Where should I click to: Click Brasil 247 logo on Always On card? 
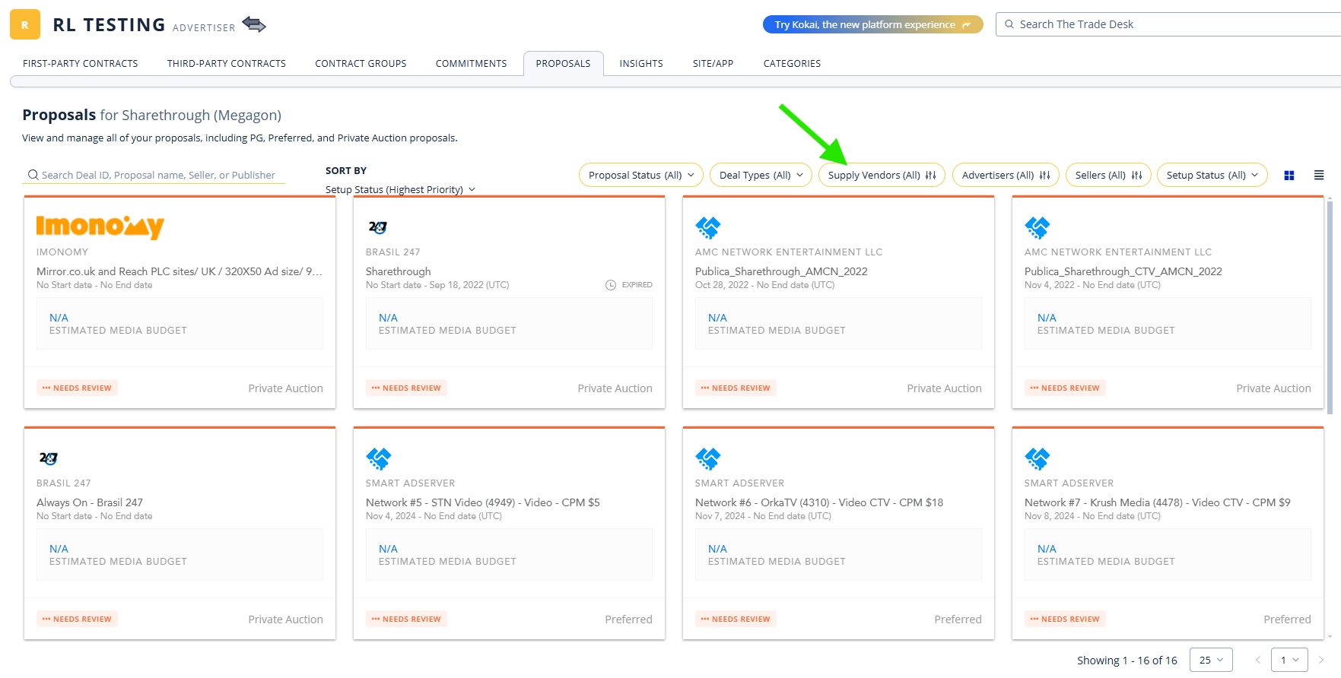pyautogui.click(x=49, y=458)
